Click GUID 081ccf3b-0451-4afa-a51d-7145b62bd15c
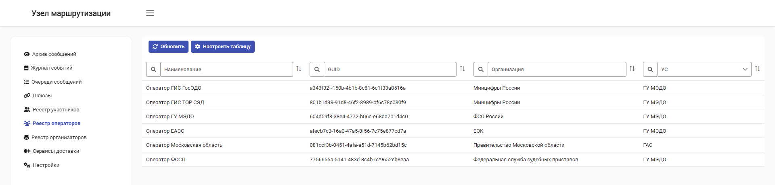Screen dimensions: 775x185 tap(358, 145)
